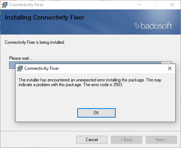Viewport: 181px width, 148px height.
Task: Click the installer icon in main window title bar
Action: [x=4, y=5]
